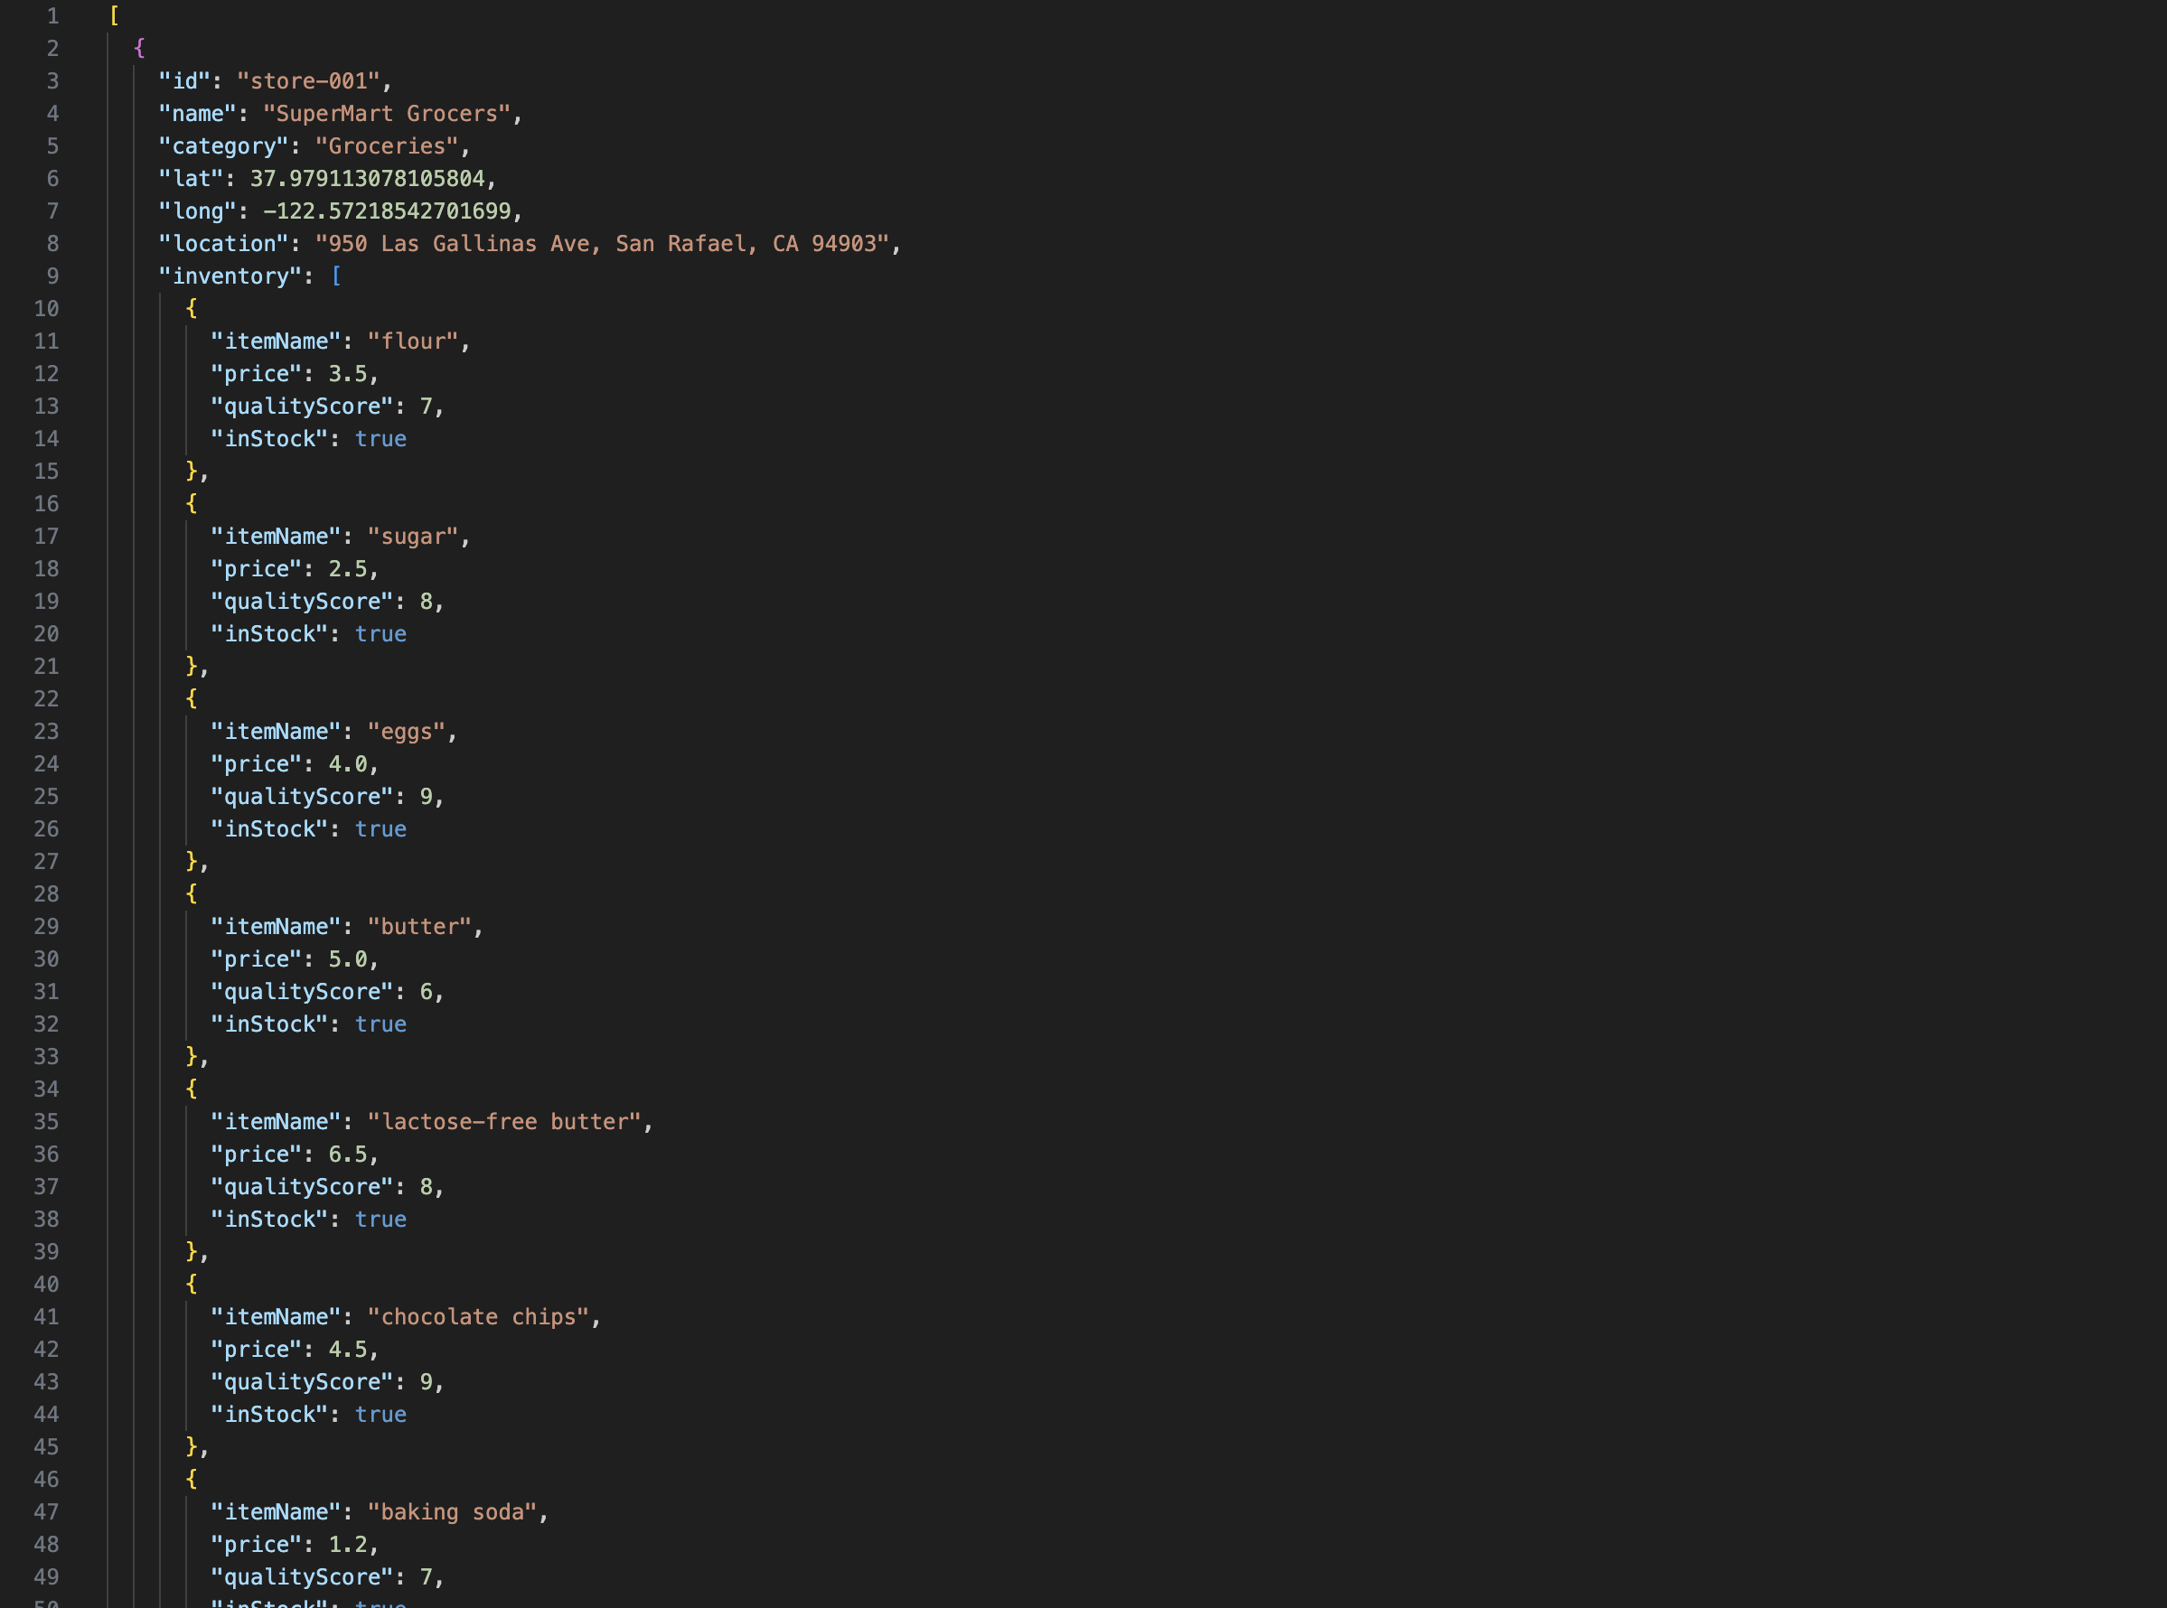The width and height of the screenshot is (2167, 1608).
Task: Click the "store-001" id value
Action: (307, 80)
